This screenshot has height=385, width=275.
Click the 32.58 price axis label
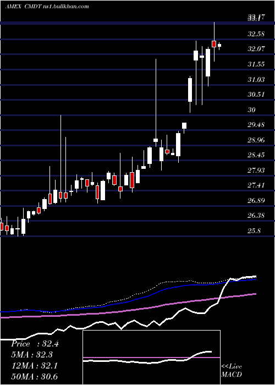(x=256, y=34)
